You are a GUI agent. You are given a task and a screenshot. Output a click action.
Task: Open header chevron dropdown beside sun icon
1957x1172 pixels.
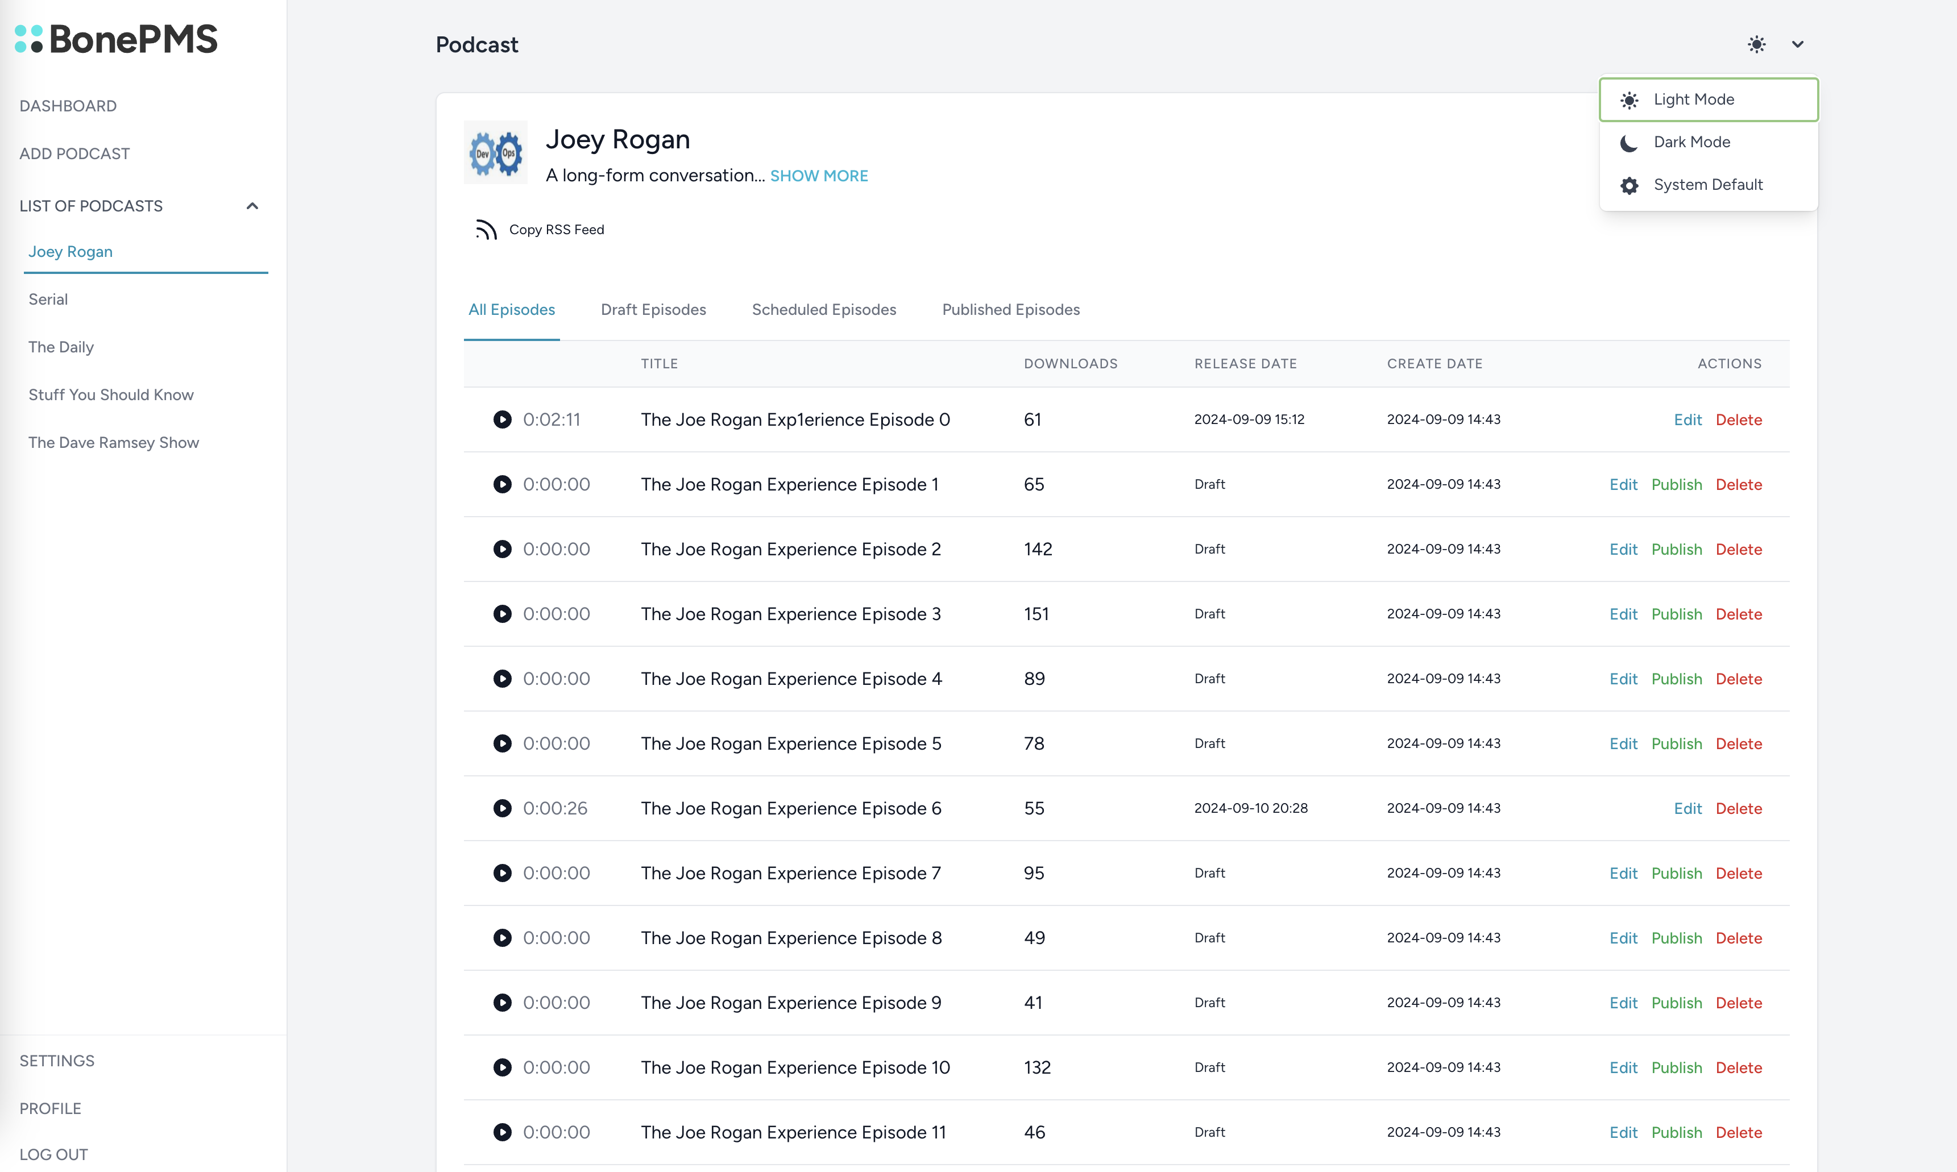(x=1797, y=44)
